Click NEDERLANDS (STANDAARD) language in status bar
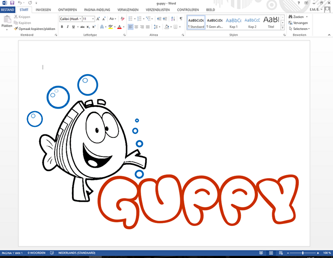 [x=77, y=253]
